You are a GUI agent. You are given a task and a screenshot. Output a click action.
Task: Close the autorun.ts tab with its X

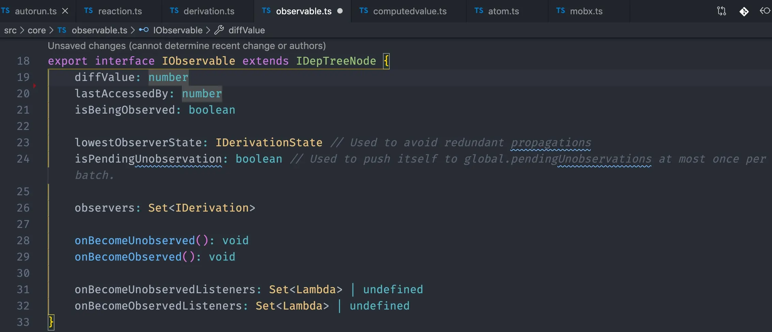tap(65, 10)
